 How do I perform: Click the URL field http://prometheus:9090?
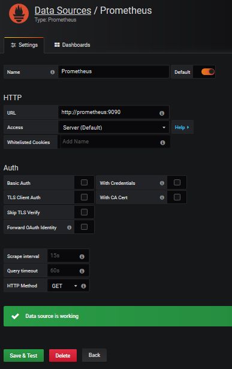tap(113, 112)
